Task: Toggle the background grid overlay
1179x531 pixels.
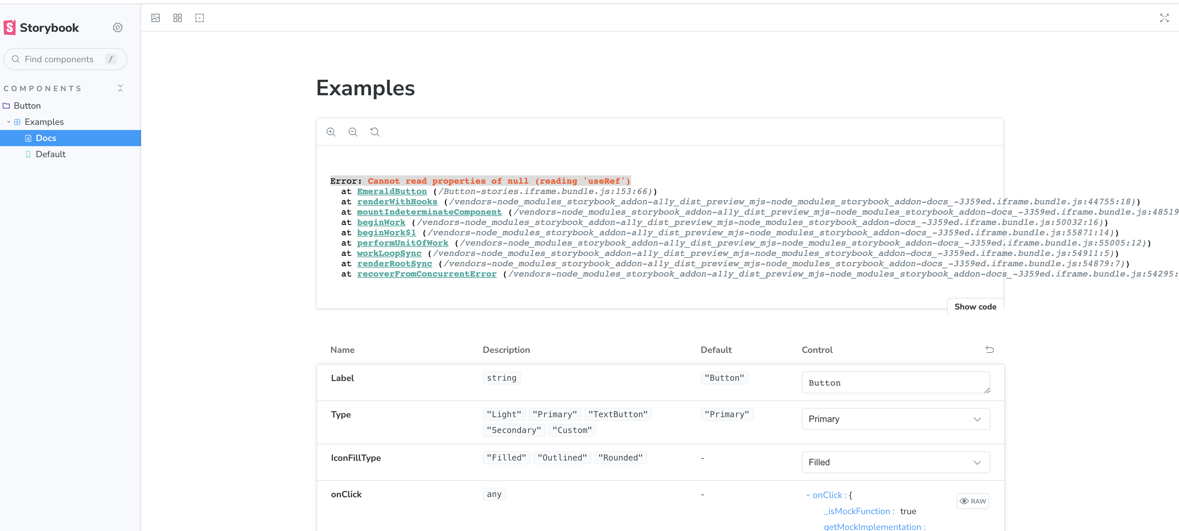Action: 178,18
